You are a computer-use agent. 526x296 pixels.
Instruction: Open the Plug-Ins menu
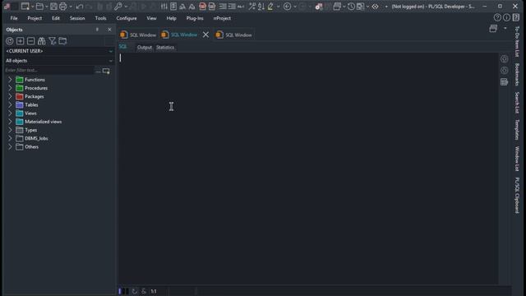click(x=195, y=18)
